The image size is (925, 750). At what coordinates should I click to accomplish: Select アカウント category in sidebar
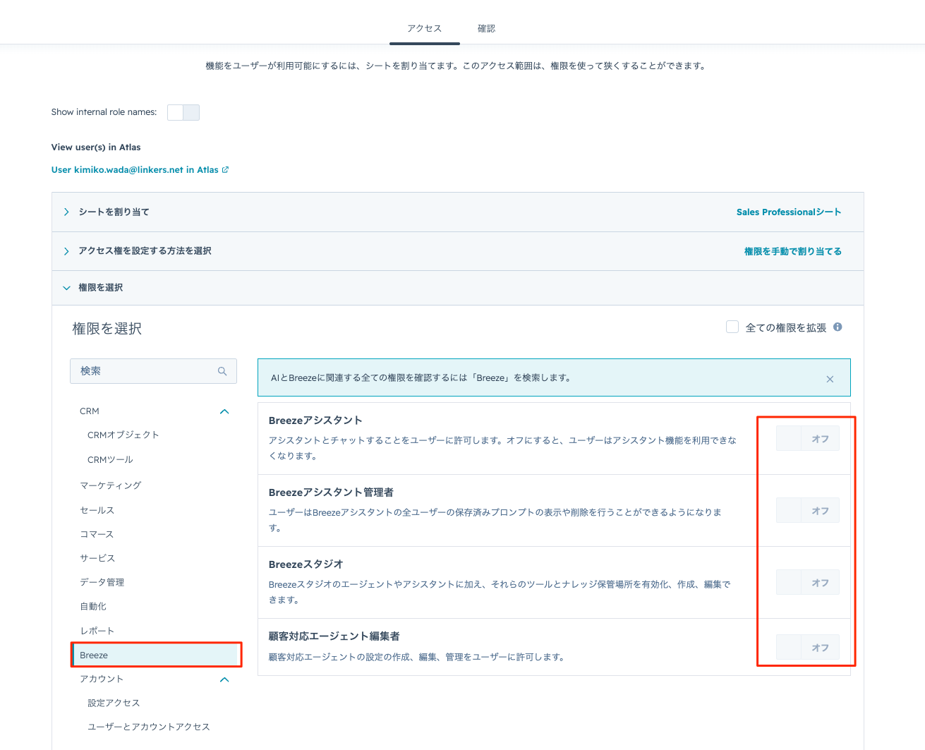click(102, 679)
